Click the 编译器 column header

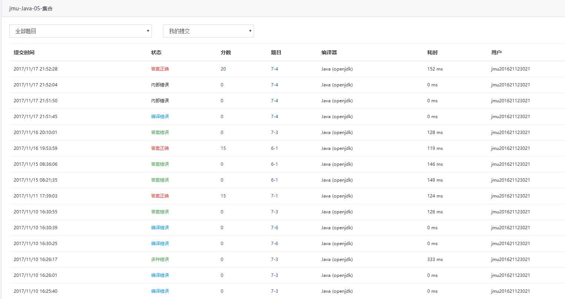click(329, 52)
